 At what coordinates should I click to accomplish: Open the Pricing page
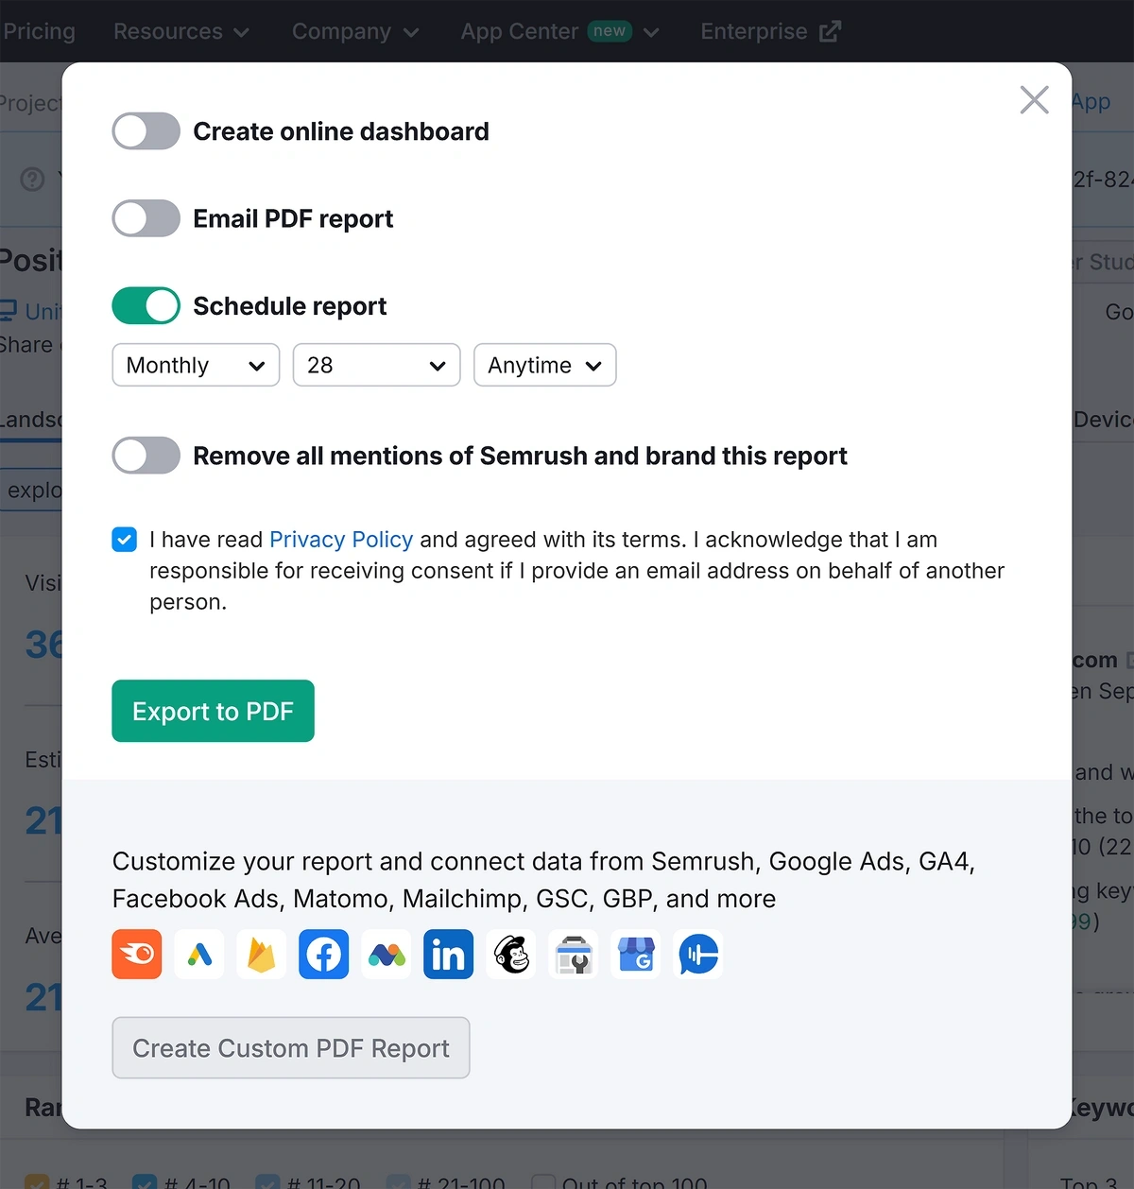pos(39,31)
